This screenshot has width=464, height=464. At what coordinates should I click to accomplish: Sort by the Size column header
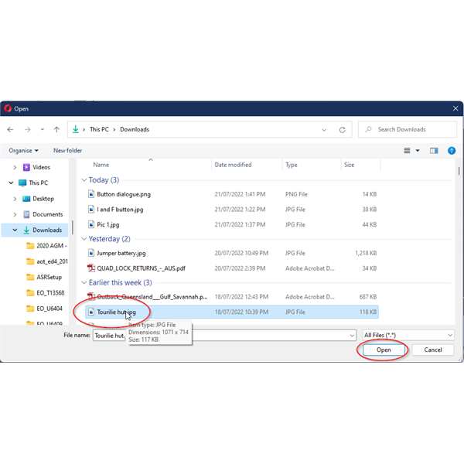pos(350,165)
